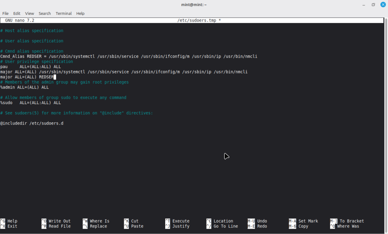This screenshot has width=388, height=234.
Task: Open the Help menu
Action: (x=80, y=13)
